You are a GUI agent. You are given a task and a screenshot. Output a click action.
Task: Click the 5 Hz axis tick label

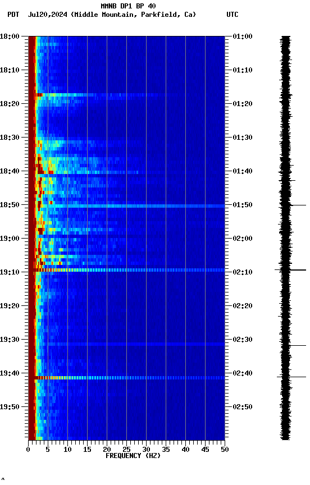point(48,450)
